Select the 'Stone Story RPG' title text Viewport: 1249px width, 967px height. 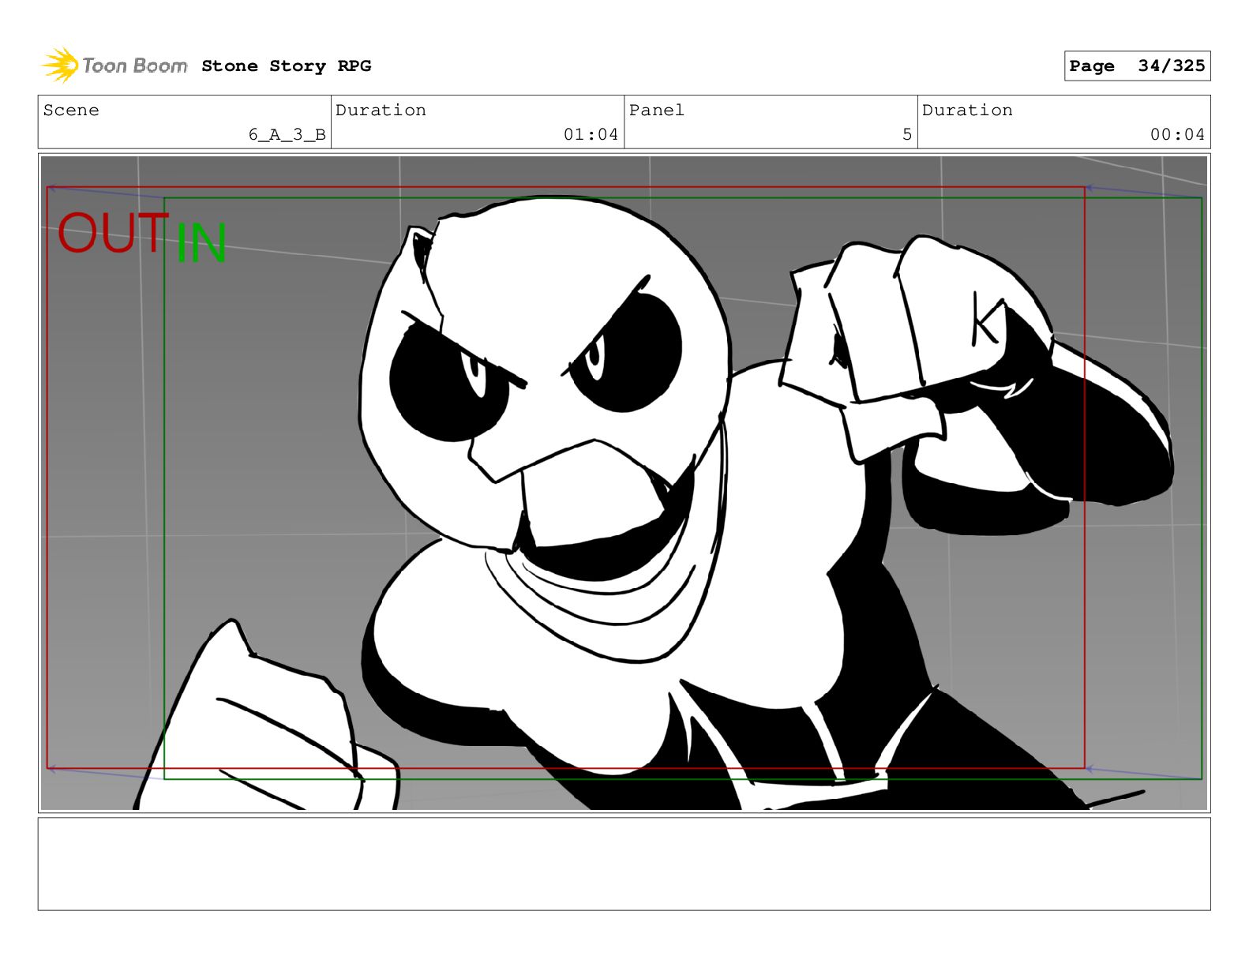[x=286, y=66]
